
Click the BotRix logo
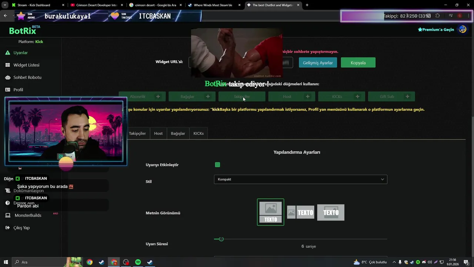23,31
